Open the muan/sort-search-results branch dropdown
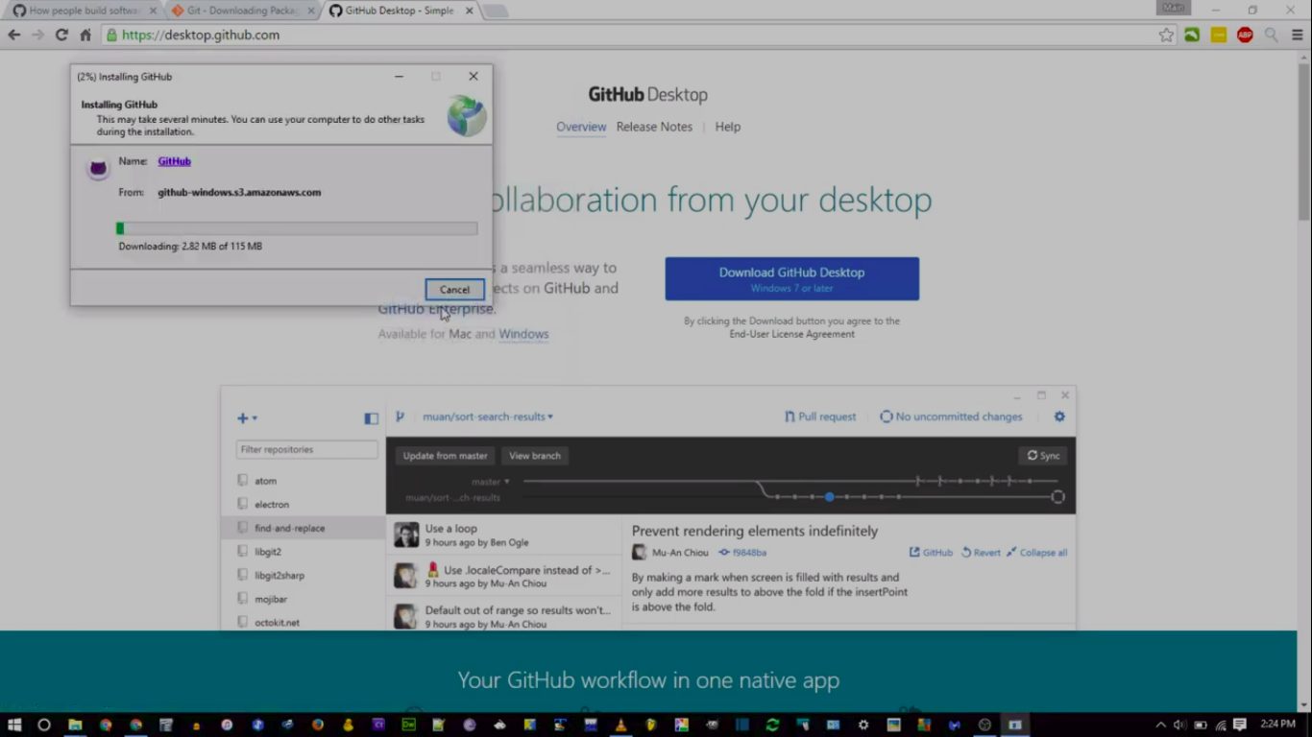1312x737 pixels. click(x=488, y=416)
